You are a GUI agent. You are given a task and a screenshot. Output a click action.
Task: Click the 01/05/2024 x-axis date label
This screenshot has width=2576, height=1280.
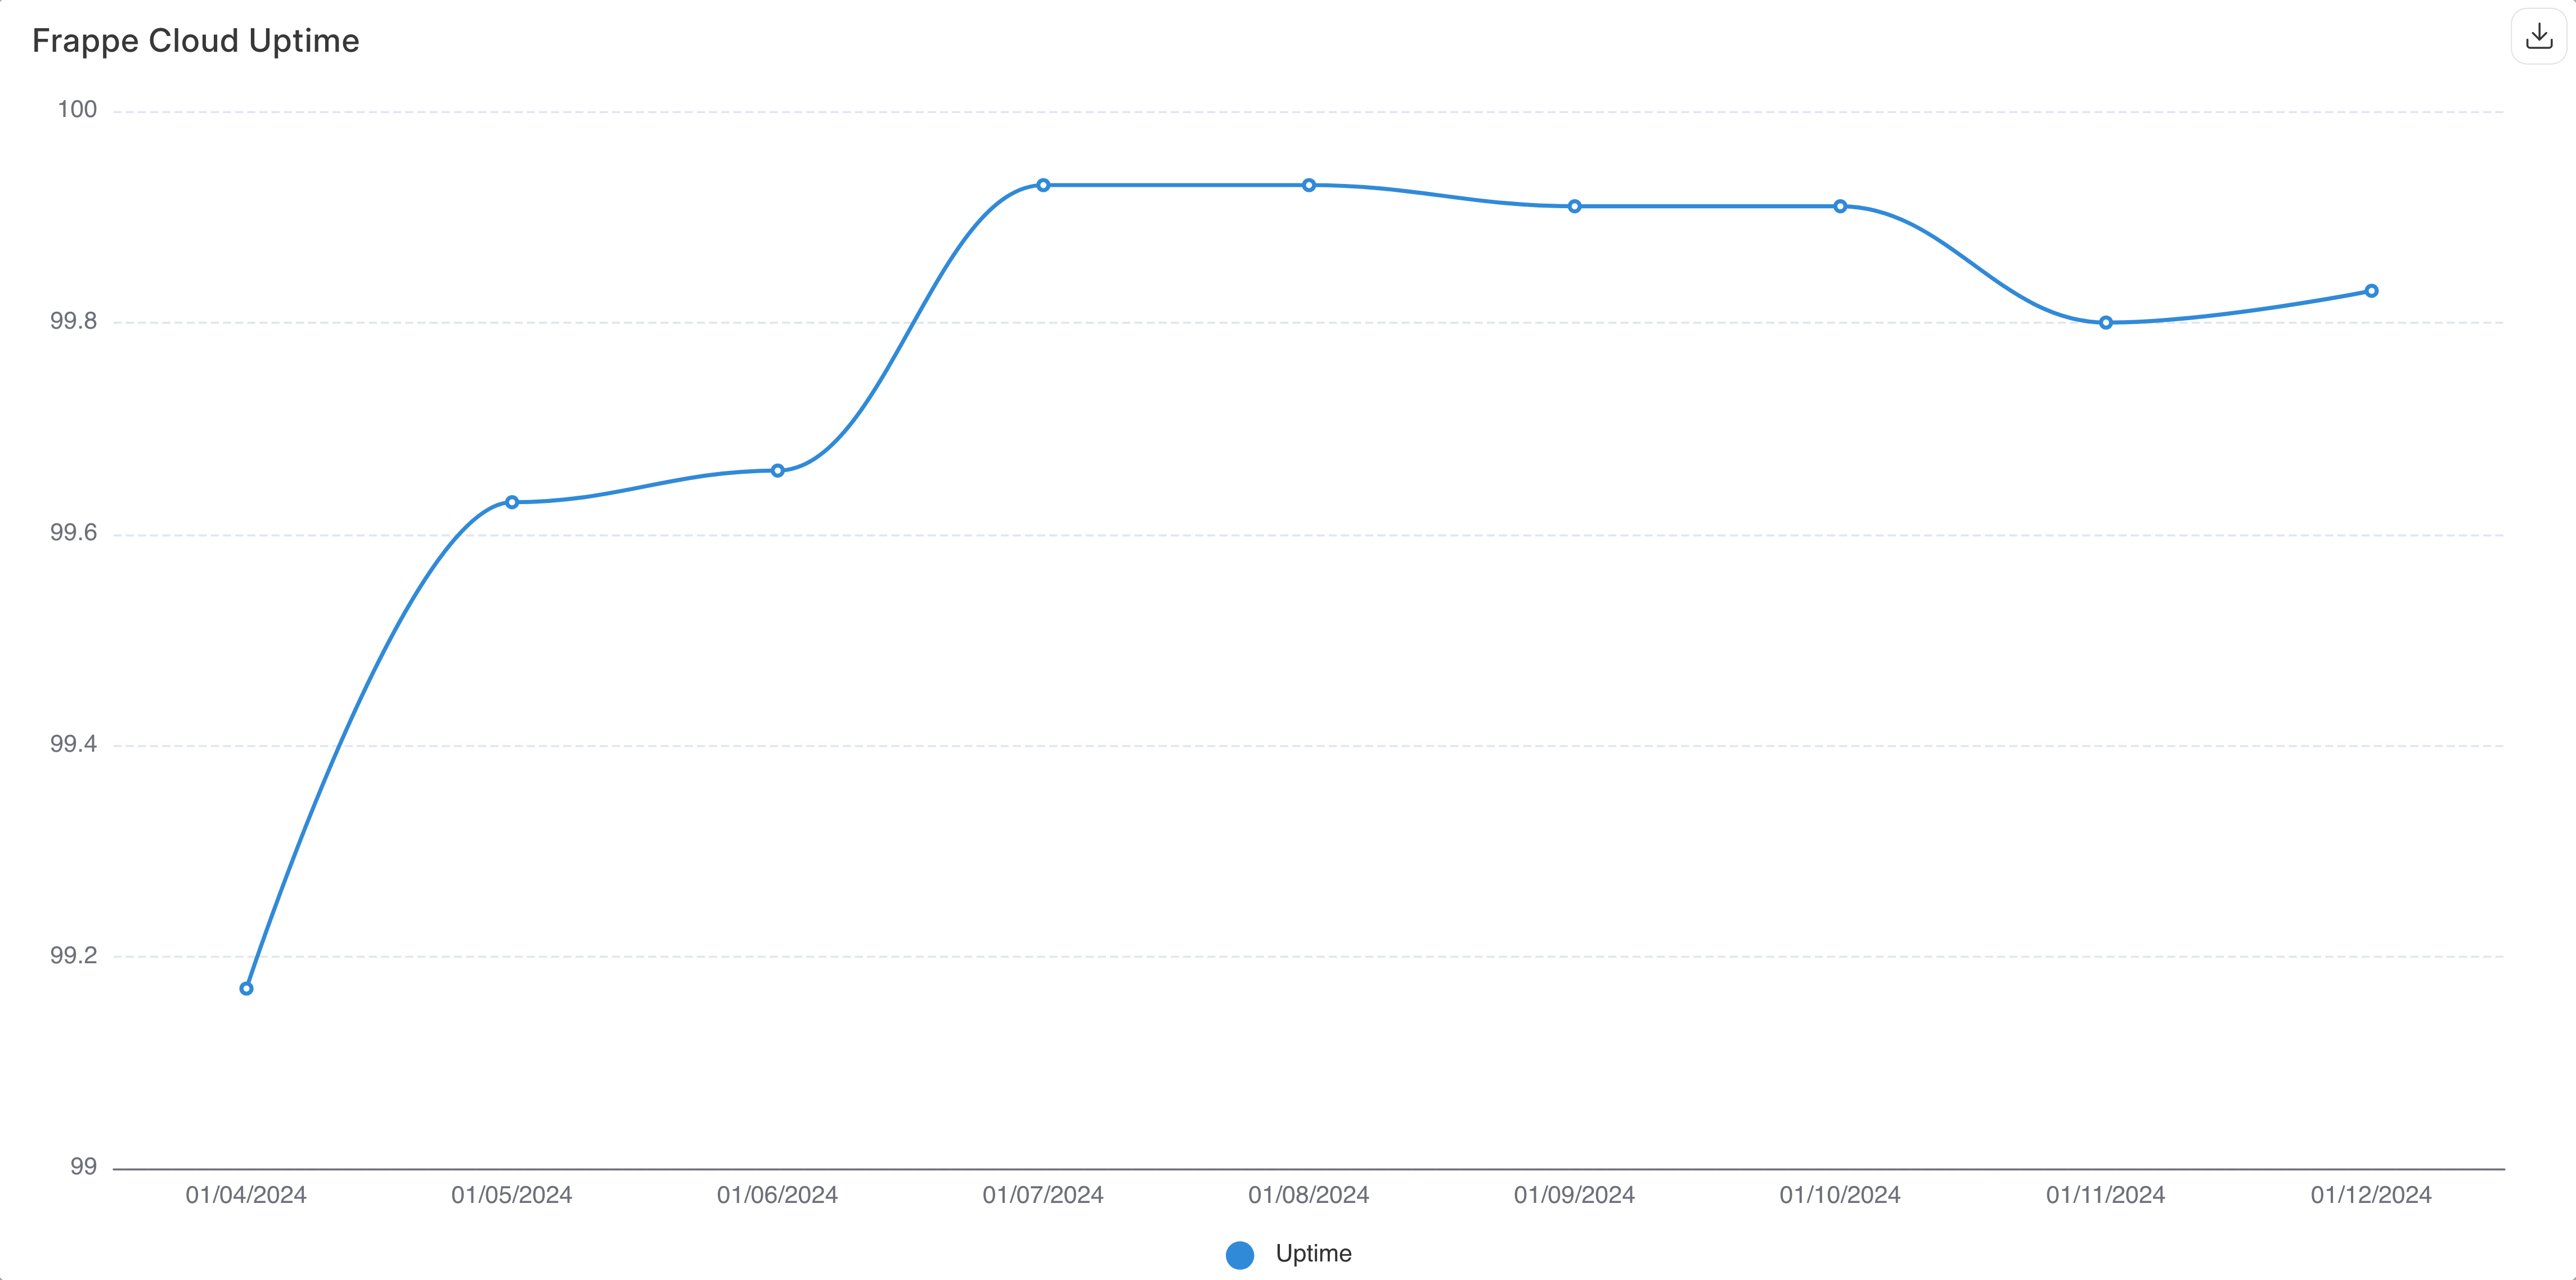pyautogui.click(x=512, y=1195)
